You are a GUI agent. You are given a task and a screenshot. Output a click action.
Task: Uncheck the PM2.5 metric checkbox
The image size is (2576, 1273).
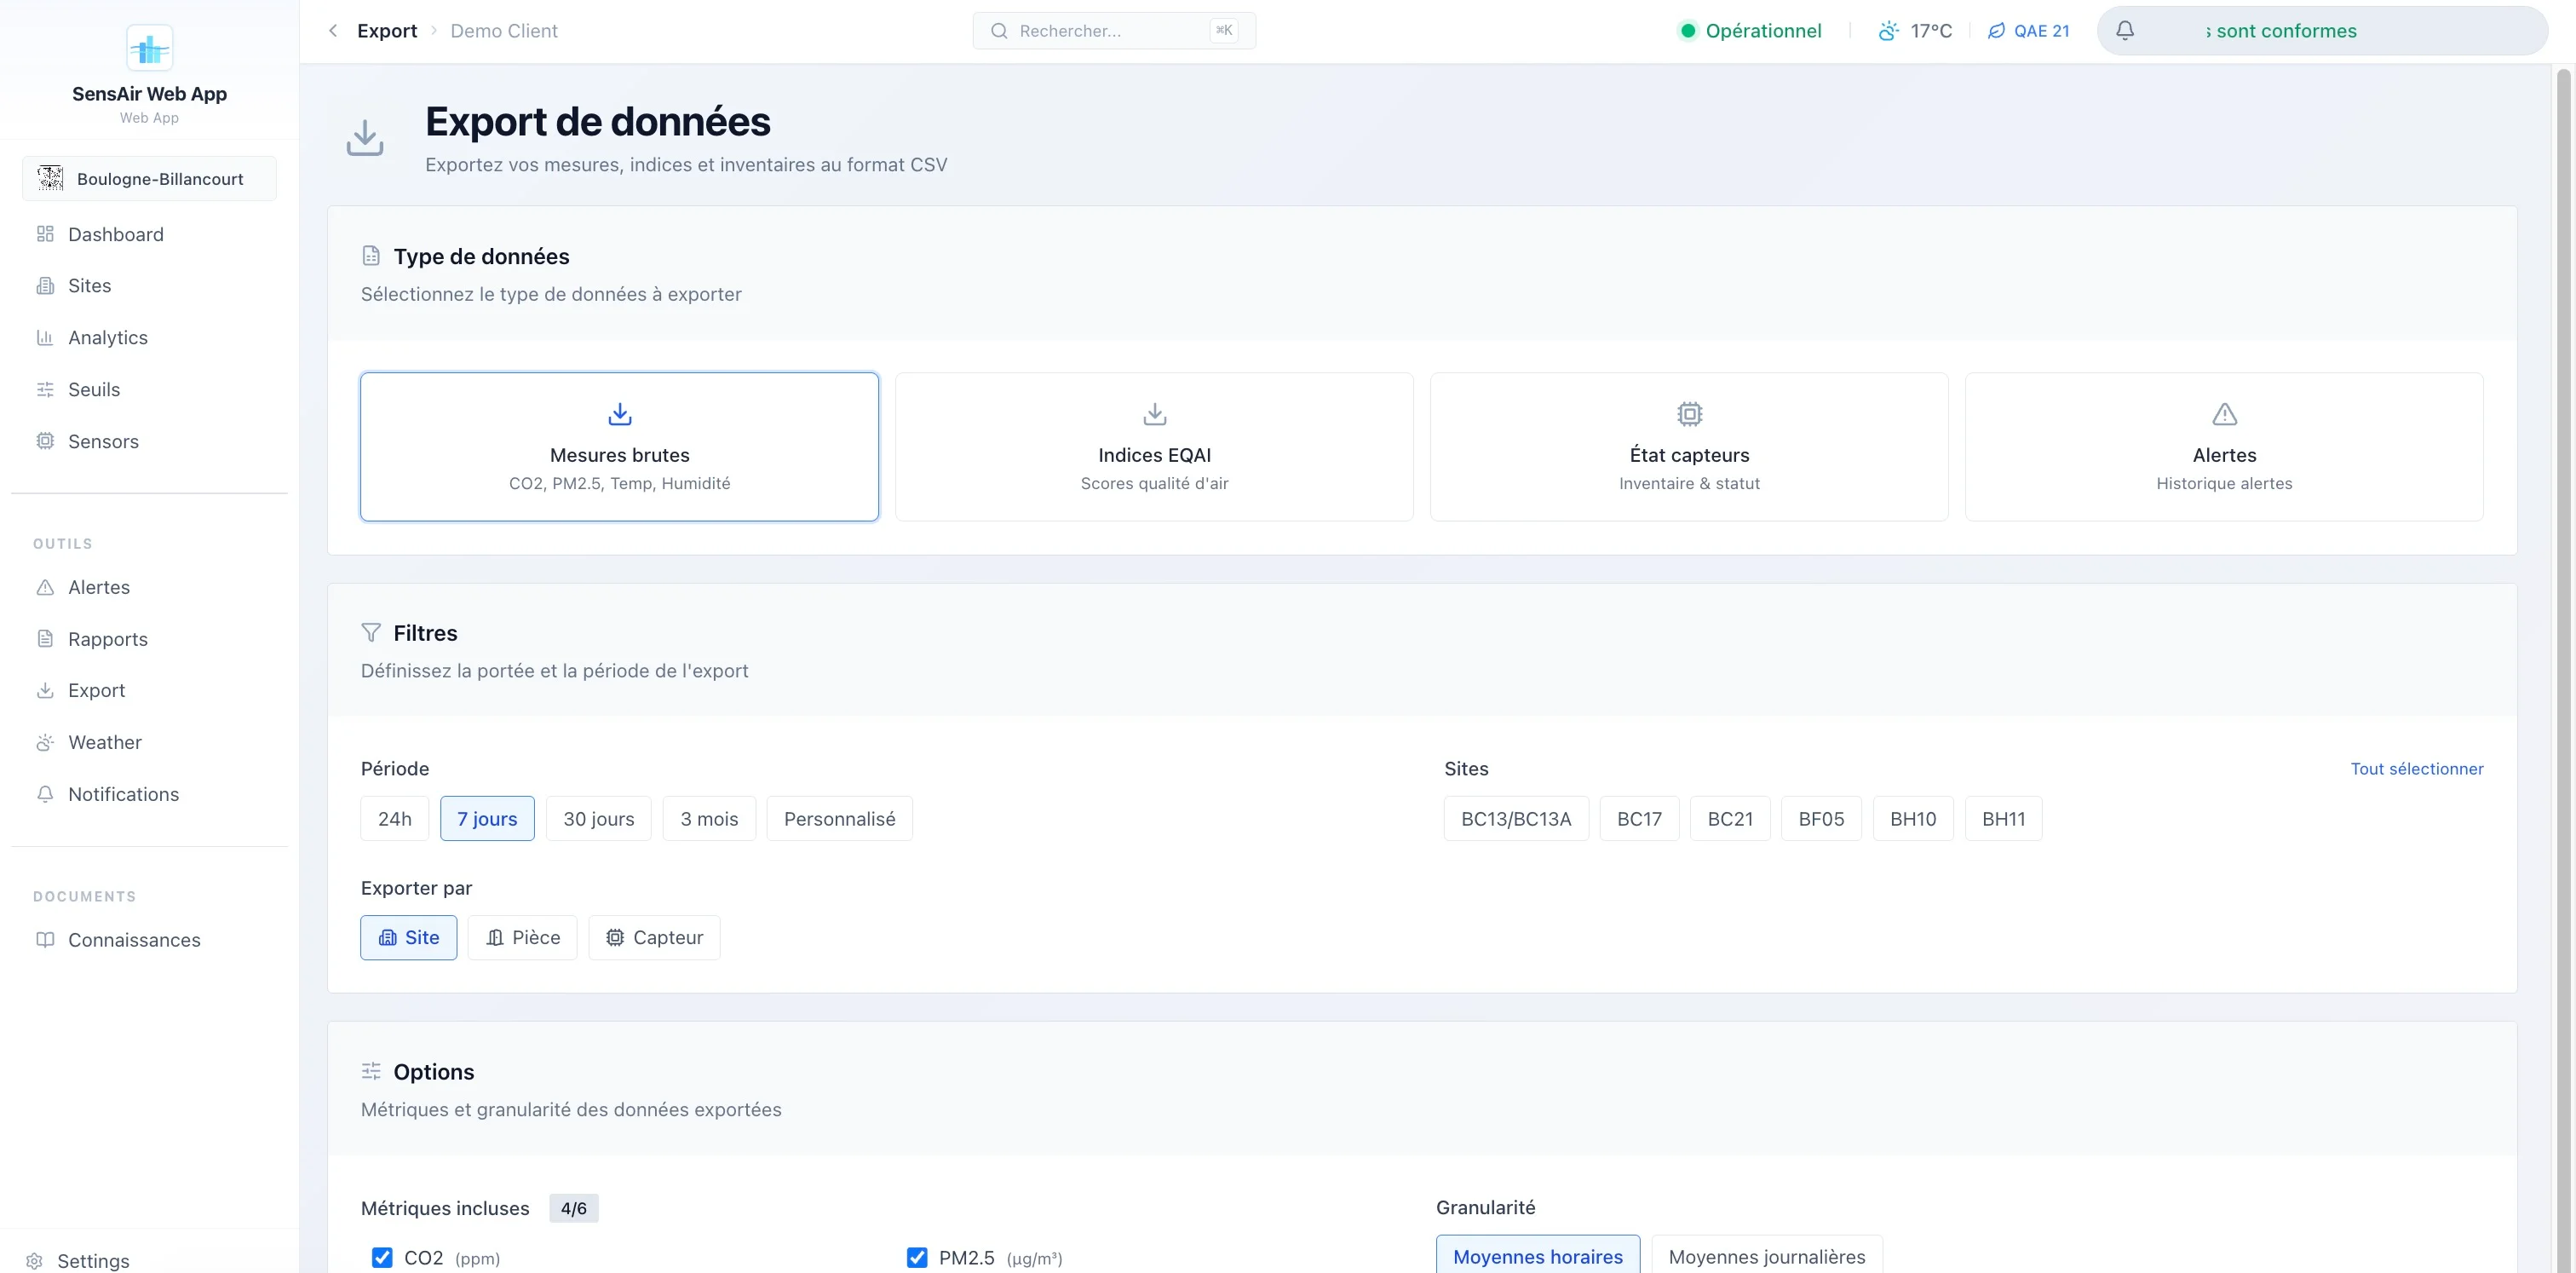pyautogui.click(x=917, y=1257)
